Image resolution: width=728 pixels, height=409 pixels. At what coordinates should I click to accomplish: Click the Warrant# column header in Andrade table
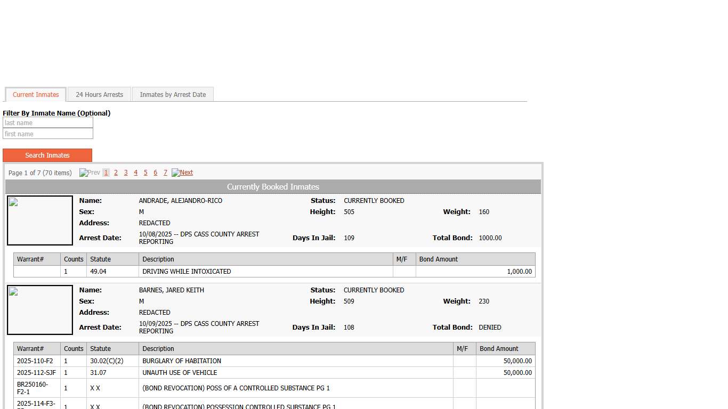point(30,259)
